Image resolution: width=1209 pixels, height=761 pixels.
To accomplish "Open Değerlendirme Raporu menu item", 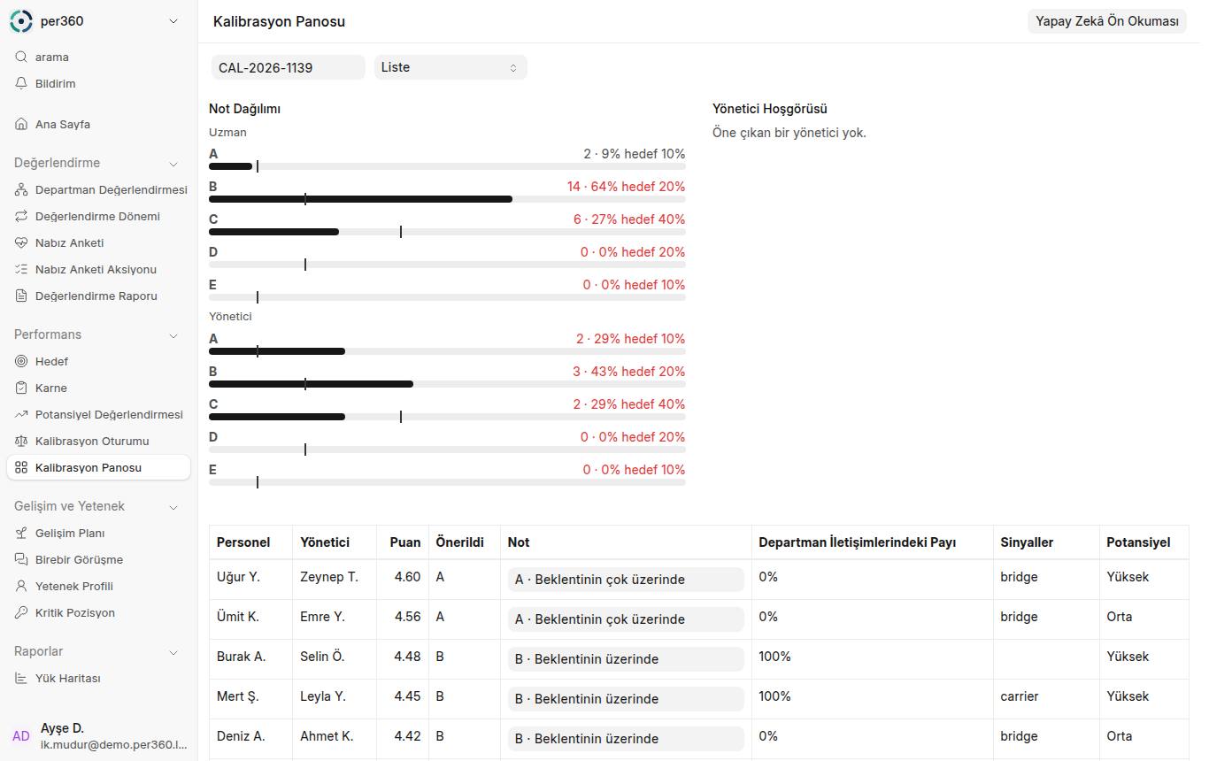I will pos(98,296).
